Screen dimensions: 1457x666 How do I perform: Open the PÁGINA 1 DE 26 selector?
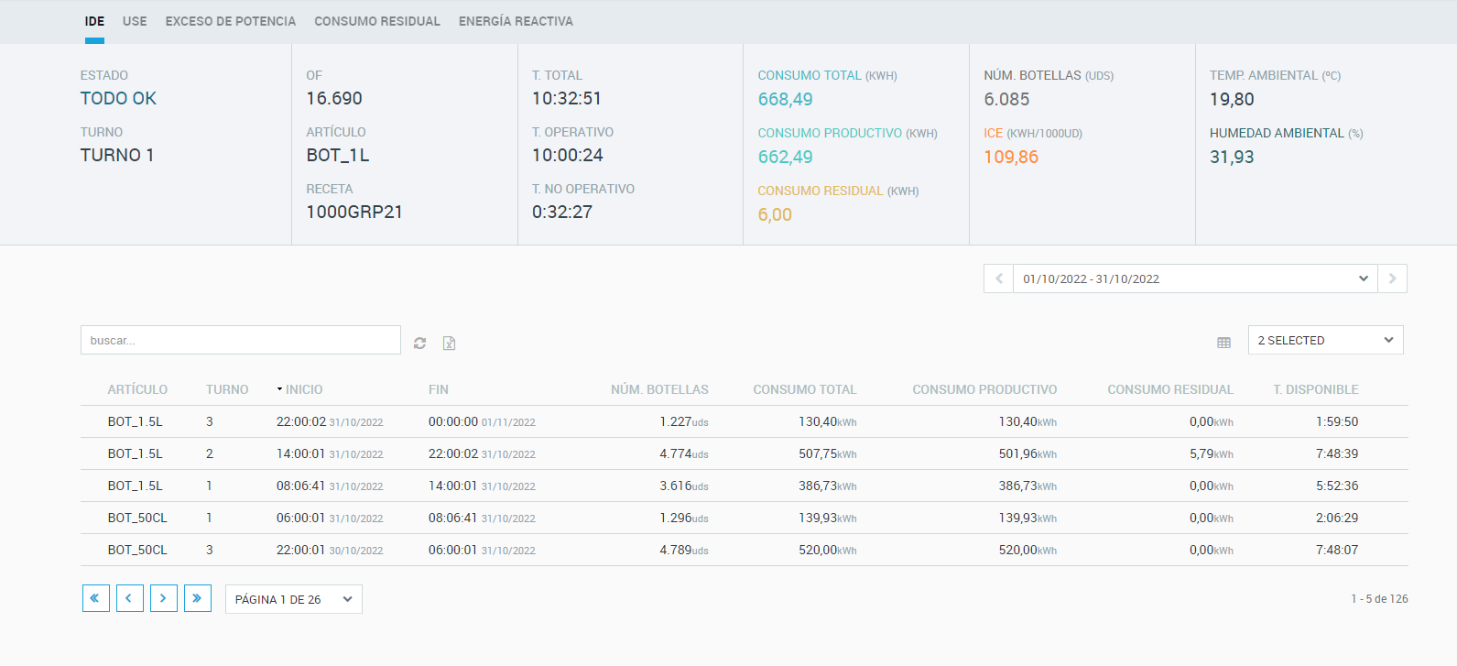click(293, 599)
